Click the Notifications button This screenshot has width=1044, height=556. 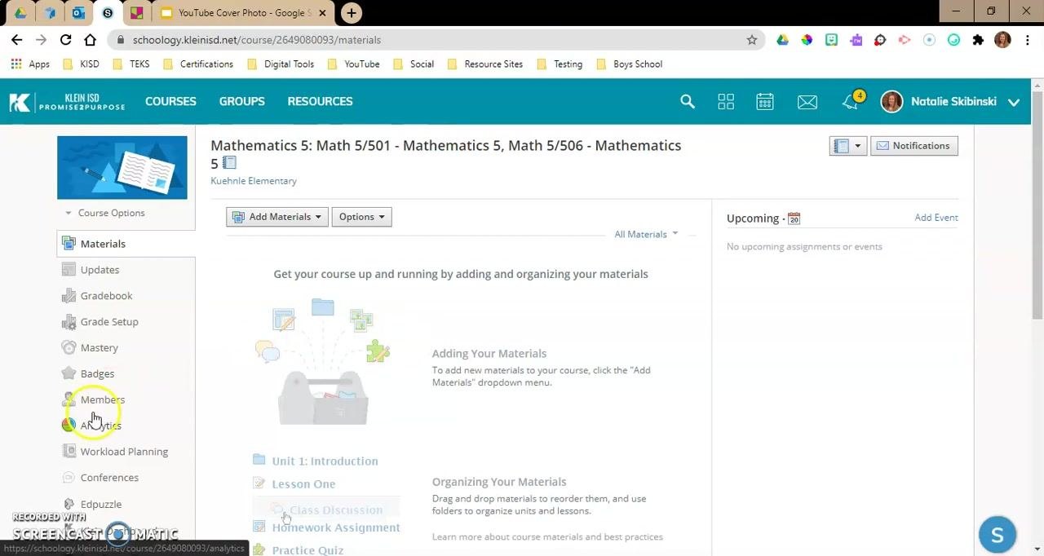click(x=913, y=146)
